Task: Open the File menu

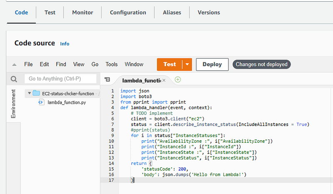Action: click(x=28, y=65)
